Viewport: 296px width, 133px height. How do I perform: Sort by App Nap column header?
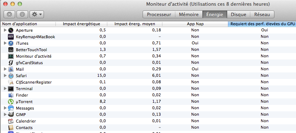point(195,24)
